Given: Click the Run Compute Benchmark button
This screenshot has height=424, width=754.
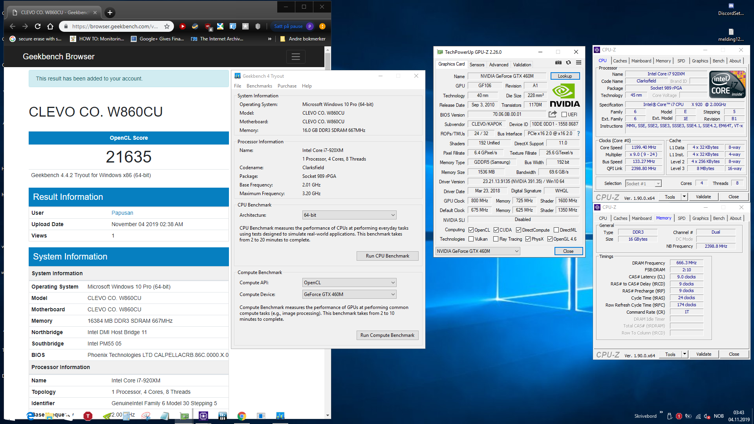Looking at the screenshot, I should pyautogui.click(x=387, y=335).
